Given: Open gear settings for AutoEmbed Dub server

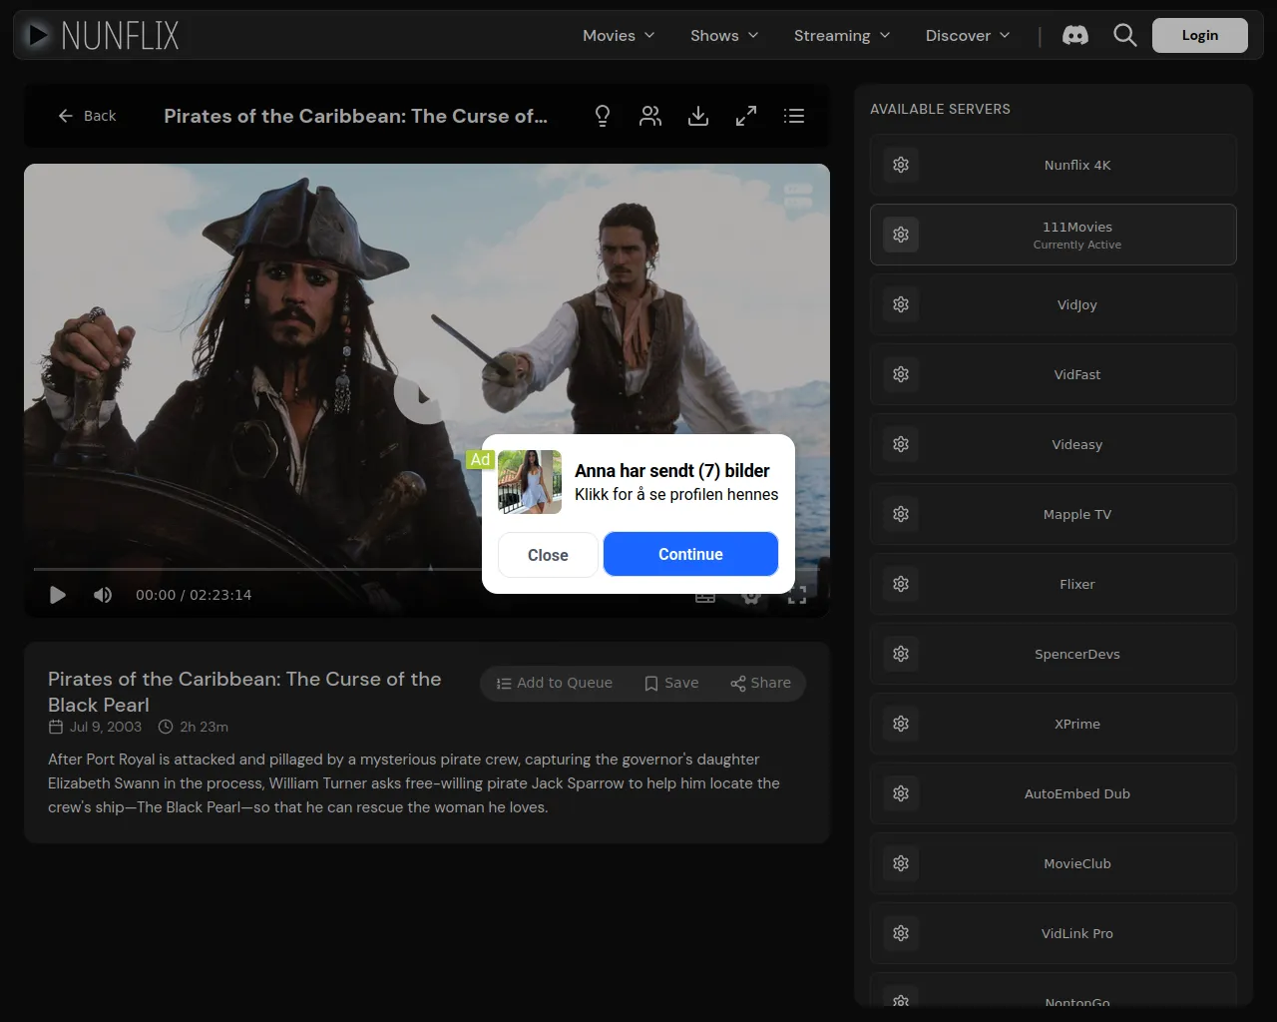Looking at the screenshot, I should 901,793.
